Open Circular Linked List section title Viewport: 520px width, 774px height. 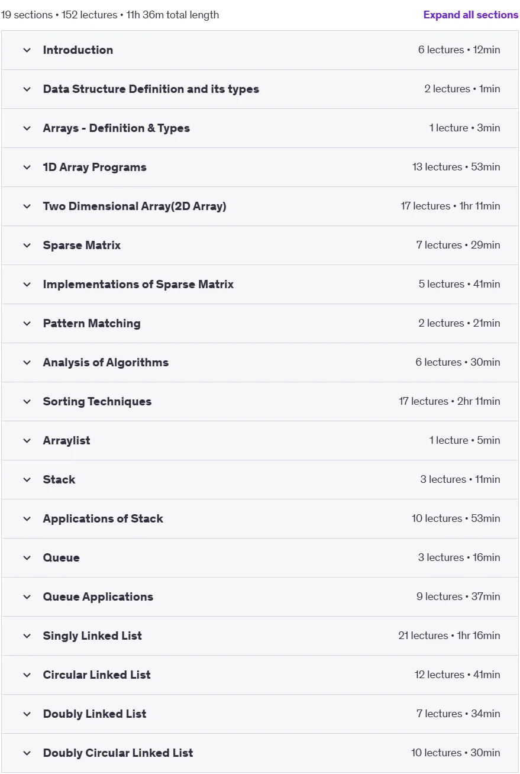click(x=97, y=675)
